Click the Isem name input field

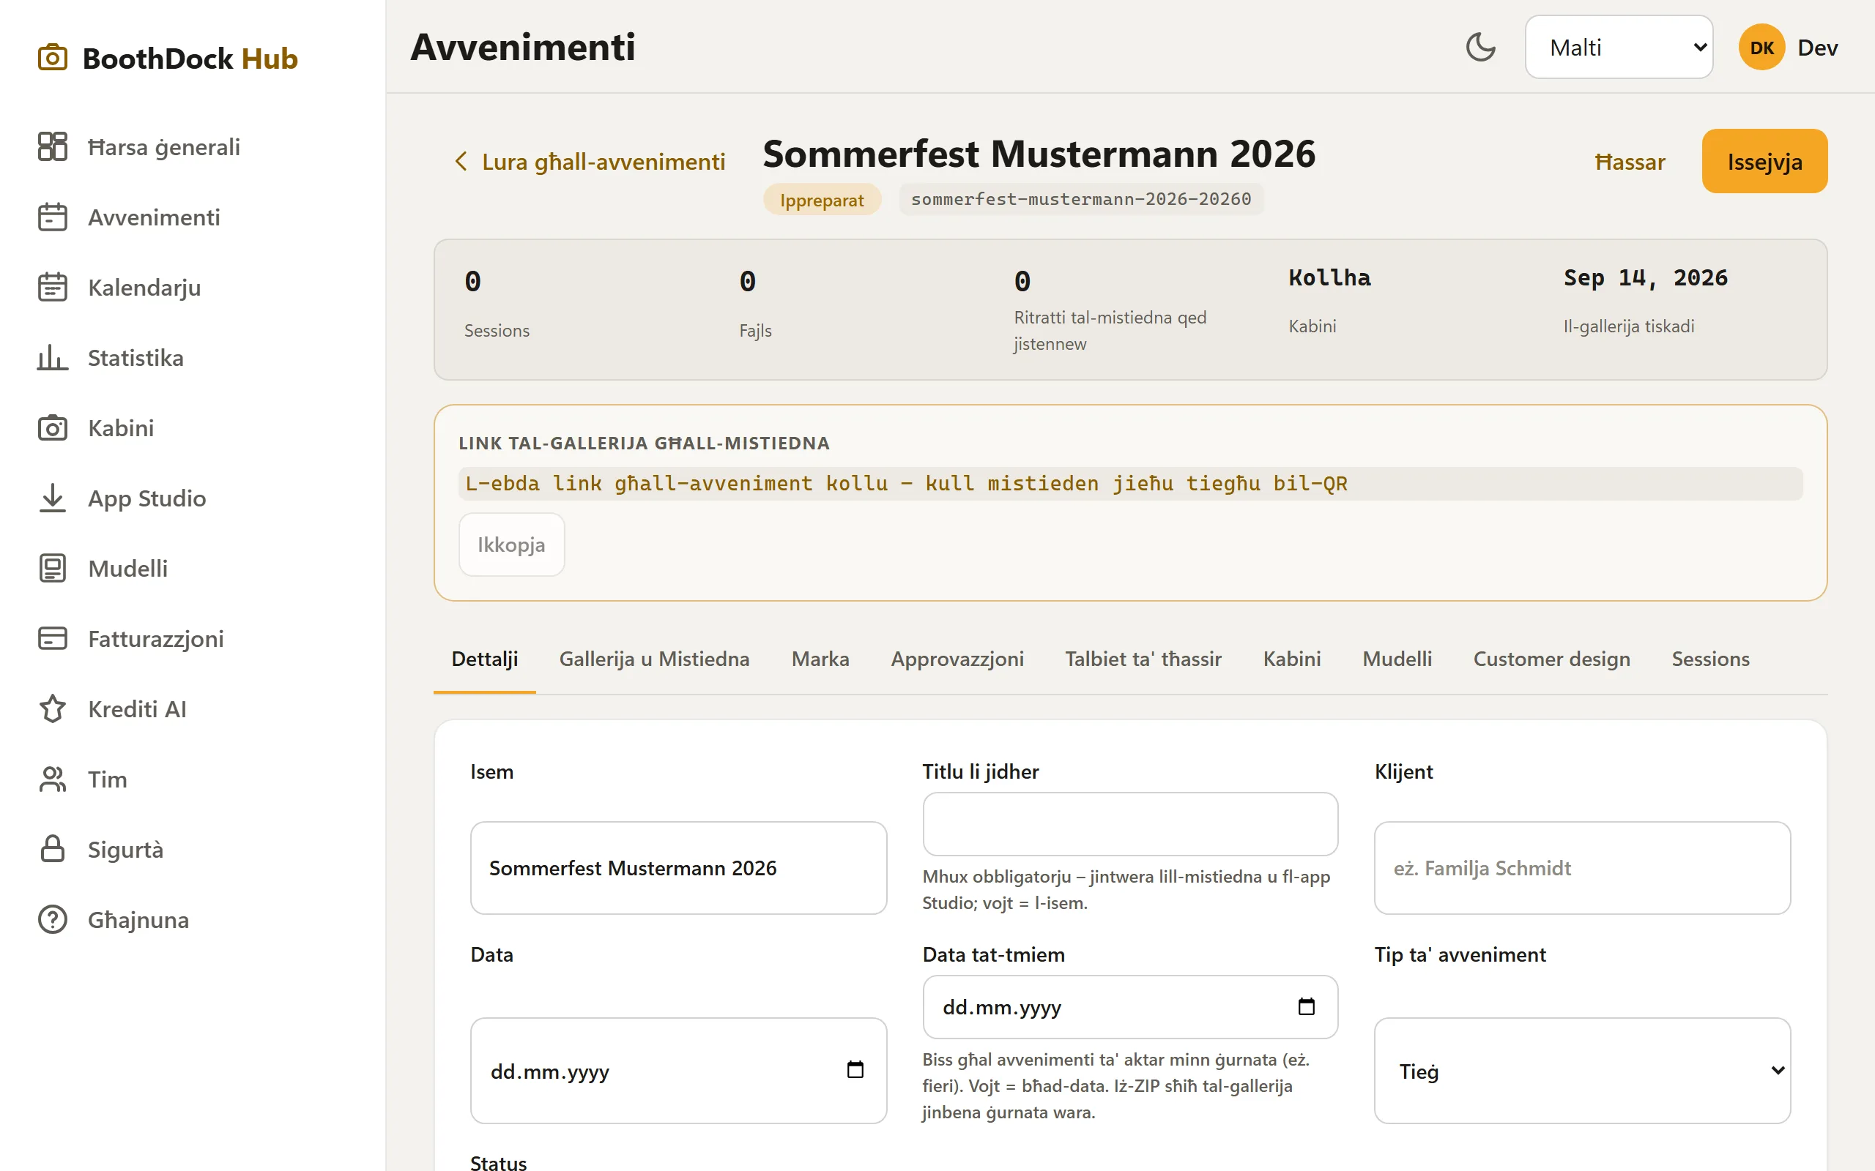(x=678, y=867)
